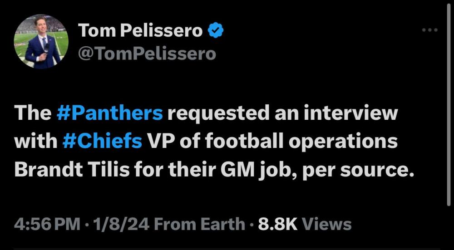This screenshot has height=250, width=454.
Task: Click the Views label beside the count
Action: [x=326, y=224]
